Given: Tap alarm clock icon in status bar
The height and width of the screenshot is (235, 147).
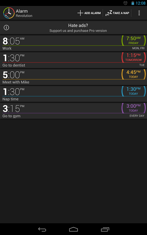Looking at the screenshot, I should point(125,3).
